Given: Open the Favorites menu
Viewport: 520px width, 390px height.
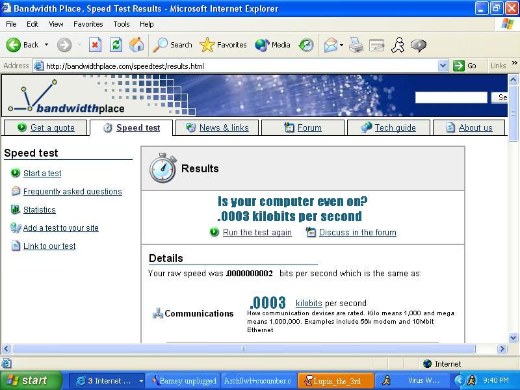Looking at the screenshot, I should 88,24.
